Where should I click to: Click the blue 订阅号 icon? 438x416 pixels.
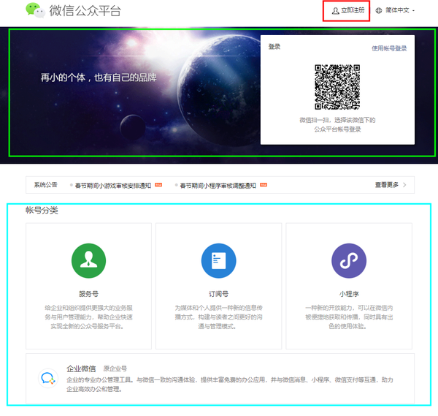[x=219, y=261]
